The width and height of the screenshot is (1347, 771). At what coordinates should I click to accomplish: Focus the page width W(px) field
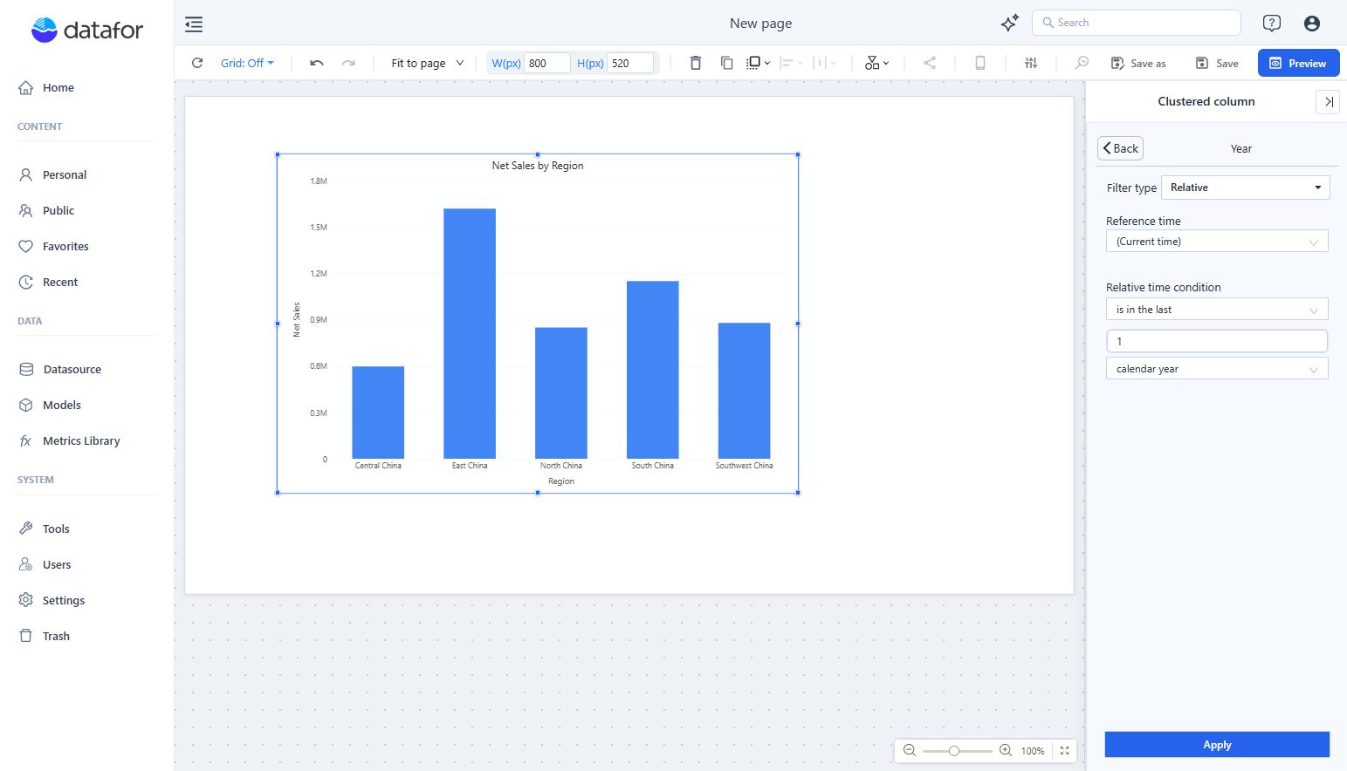pyautogui.click(x=546, y=63)
